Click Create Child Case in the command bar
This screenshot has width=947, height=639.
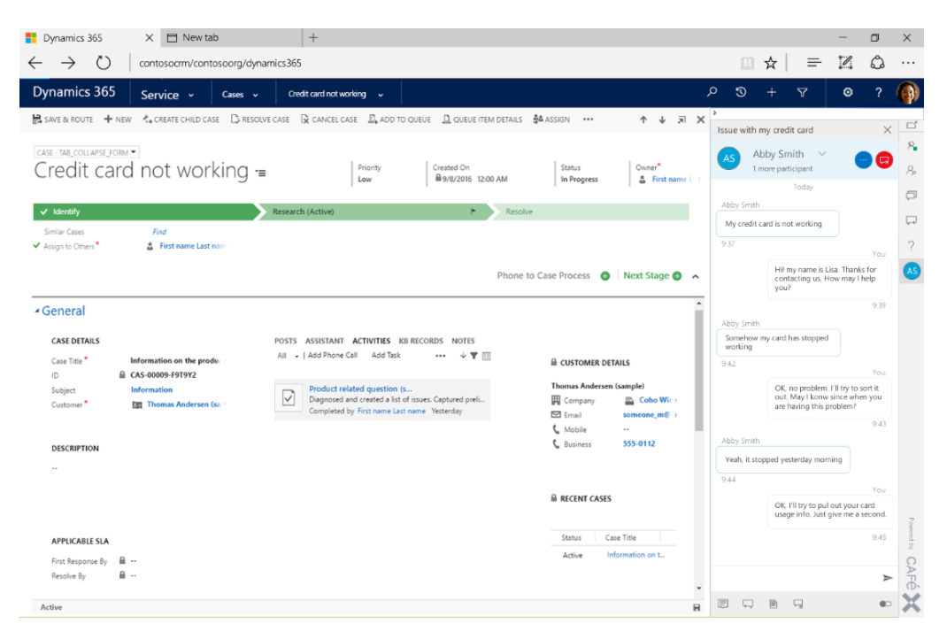click(x=181, y=119)
